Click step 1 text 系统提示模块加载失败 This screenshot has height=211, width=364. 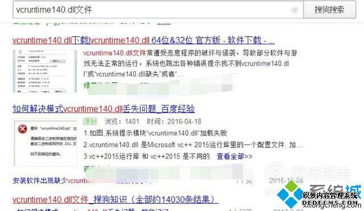[x=155, y=133]
